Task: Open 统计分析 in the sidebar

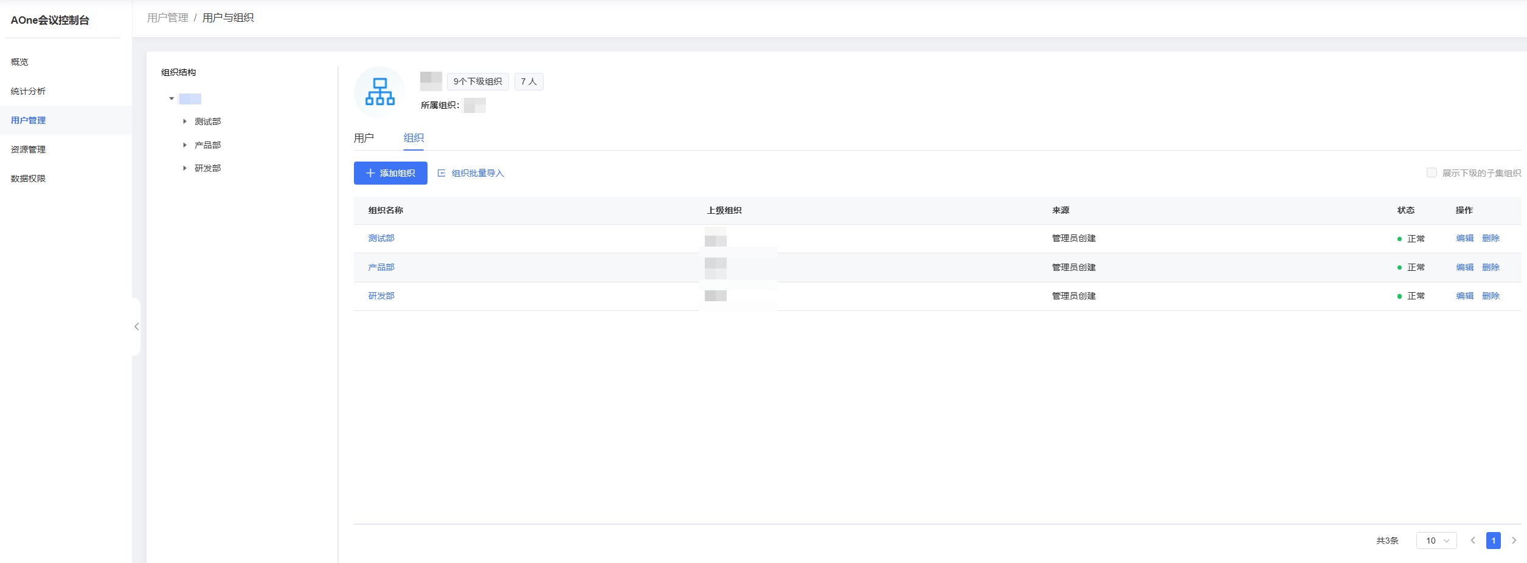Action: point(29,91)
